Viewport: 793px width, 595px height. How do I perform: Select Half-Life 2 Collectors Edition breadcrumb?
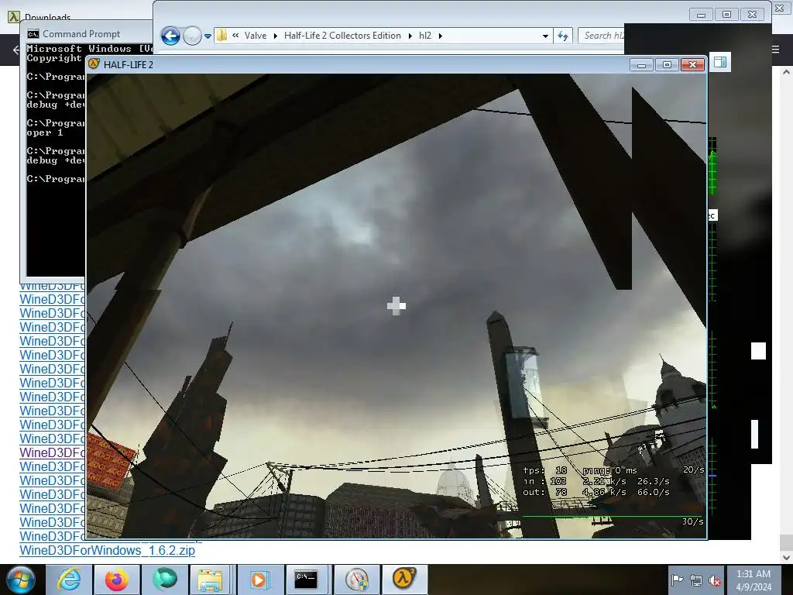point(342,36)
